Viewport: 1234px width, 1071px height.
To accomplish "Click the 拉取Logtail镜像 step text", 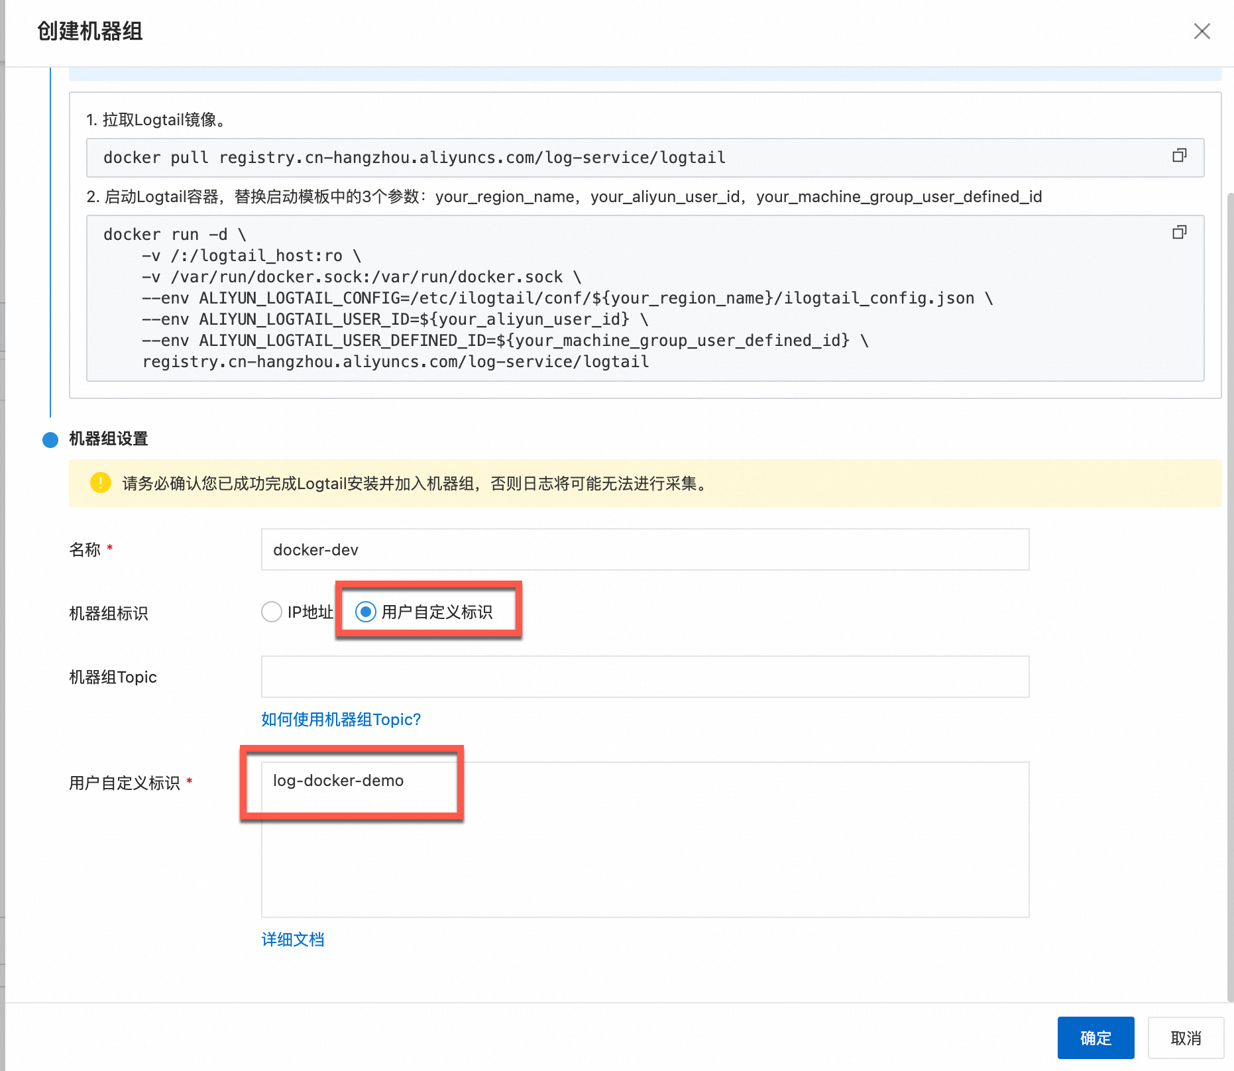I will click(158, 120).
